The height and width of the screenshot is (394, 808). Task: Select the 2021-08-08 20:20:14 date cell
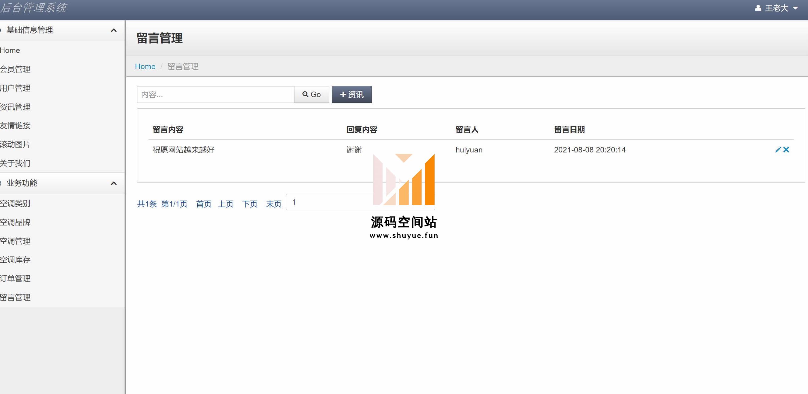point(590,150)
